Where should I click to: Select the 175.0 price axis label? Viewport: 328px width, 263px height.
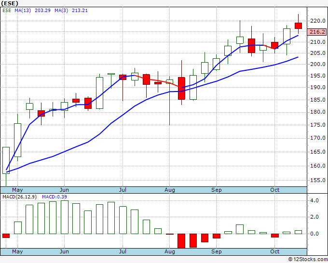click(318, 125)
